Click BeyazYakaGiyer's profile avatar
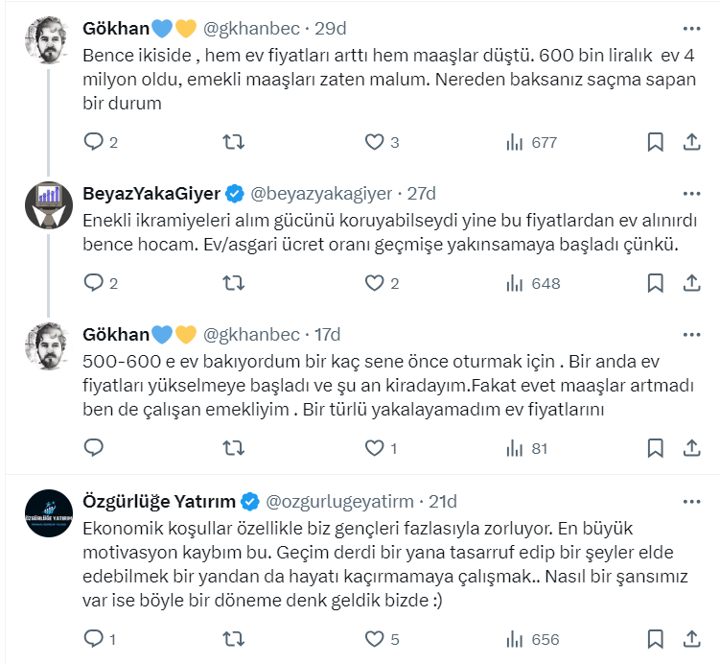Viewport: 720px width, 664px height. [48, 203]
